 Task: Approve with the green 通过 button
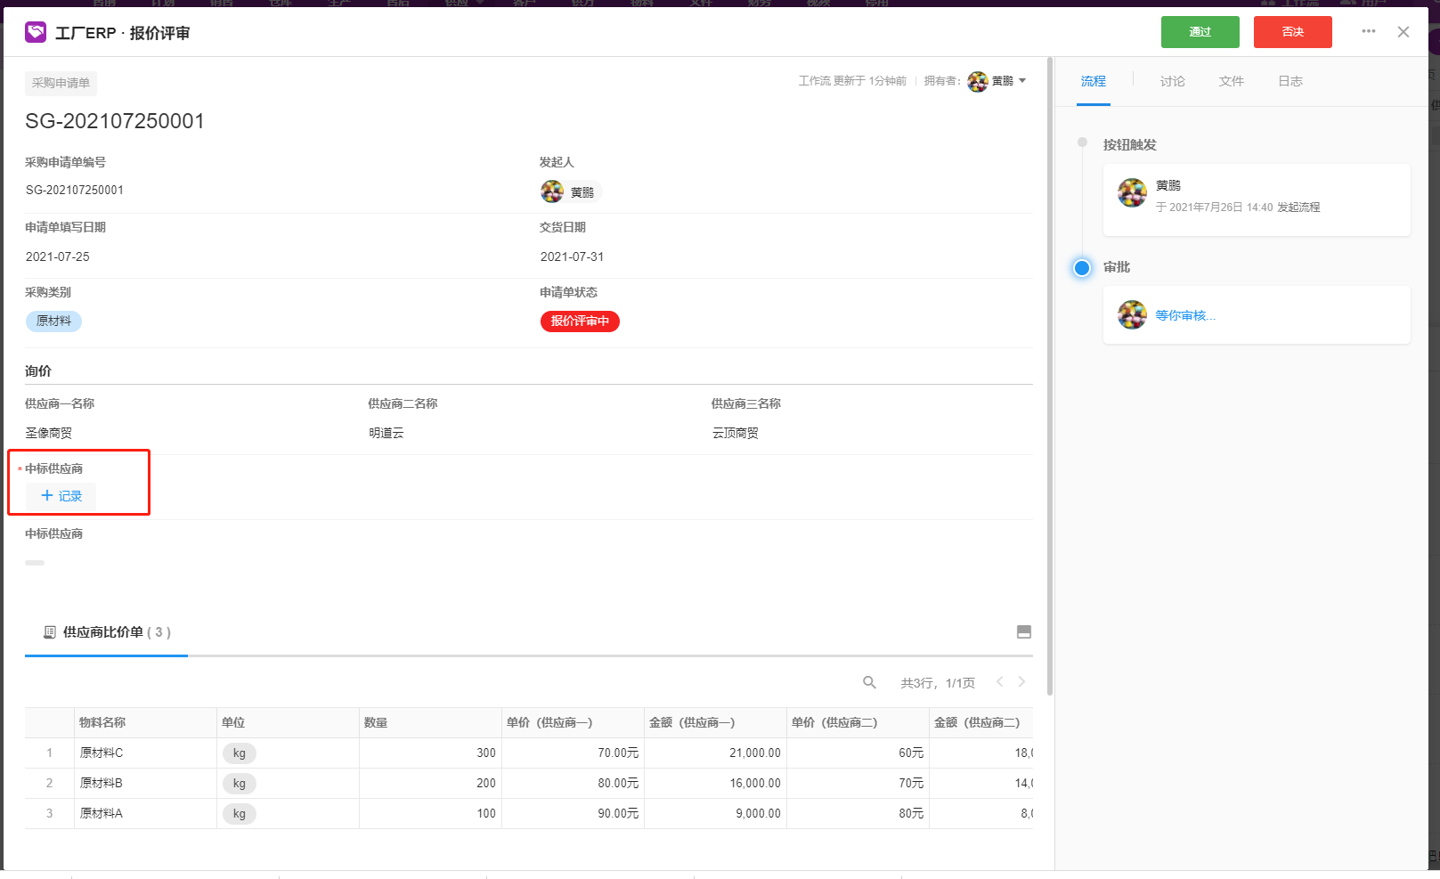pyautogui.click(x=1200, y=32)
